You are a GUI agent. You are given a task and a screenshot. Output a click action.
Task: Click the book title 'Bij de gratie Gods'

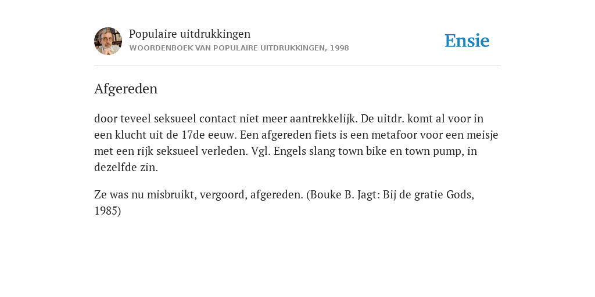pos(428,195)
